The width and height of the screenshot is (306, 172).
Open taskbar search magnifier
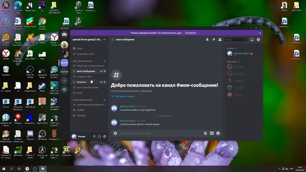[x=11, y=169]
